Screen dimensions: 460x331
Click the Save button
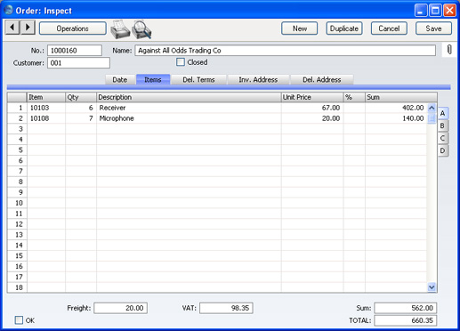click(x=433, y=28)
